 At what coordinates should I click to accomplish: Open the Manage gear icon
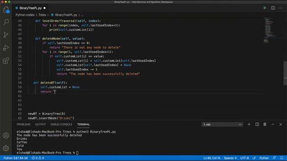pyautogui.click(x=6, y=148)
